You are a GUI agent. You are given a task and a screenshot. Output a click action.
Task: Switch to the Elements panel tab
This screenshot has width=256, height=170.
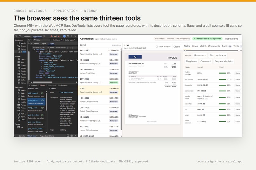pyautogui.click(x=27, y=36)
